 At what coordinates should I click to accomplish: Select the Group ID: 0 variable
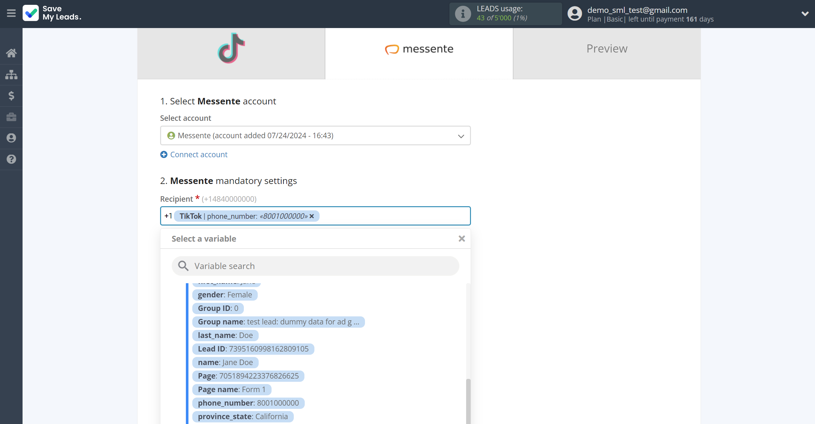[218, 308]
